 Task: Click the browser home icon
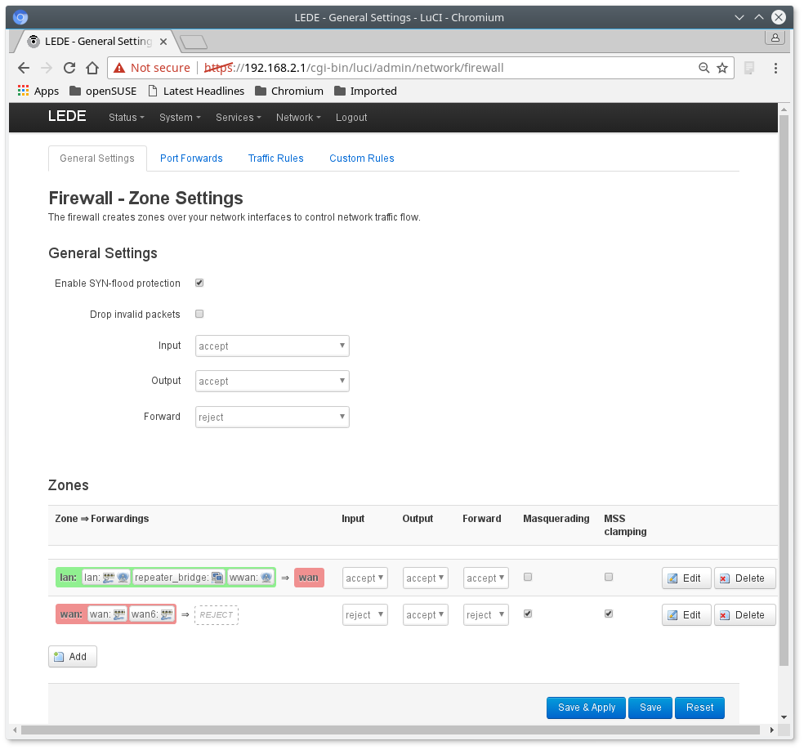(92, 68)
